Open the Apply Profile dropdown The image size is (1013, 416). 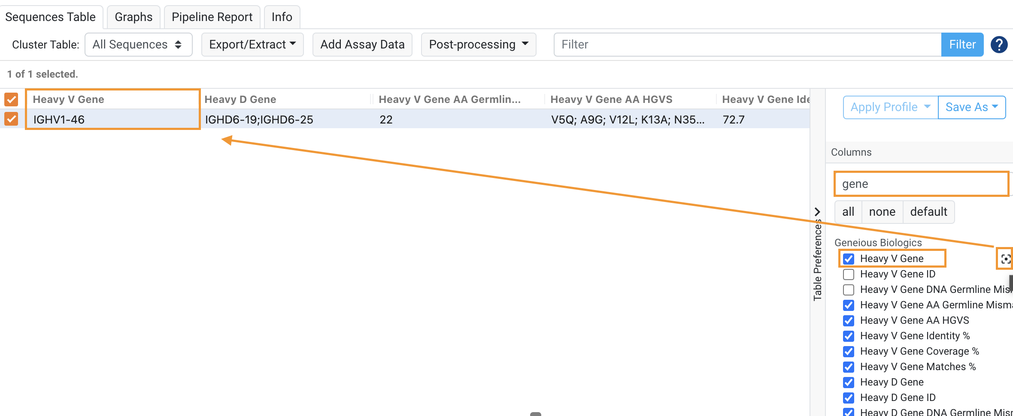889,107
